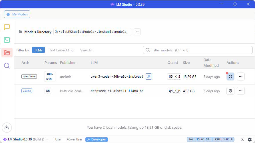This screenshot has width=255, height=143.
Task: Click the user account icon in status bar
Action: click(x=242, y=140)
